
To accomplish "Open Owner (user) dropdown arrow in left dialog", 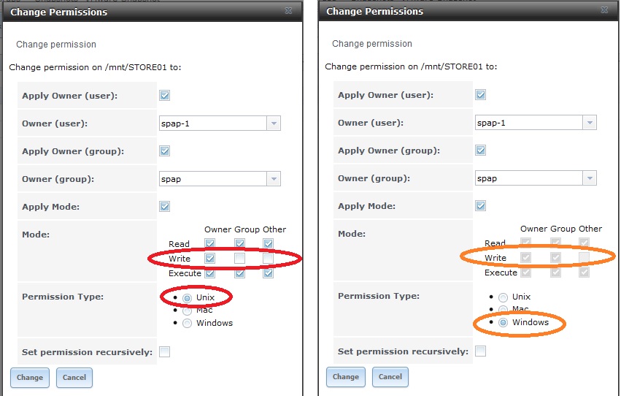I will [x=274, y=123].
